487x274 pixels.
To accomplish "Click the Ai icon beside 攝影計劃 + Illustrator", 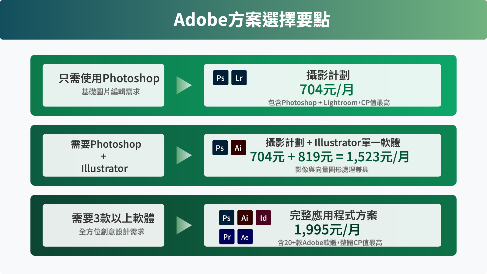I will [238, 148].
